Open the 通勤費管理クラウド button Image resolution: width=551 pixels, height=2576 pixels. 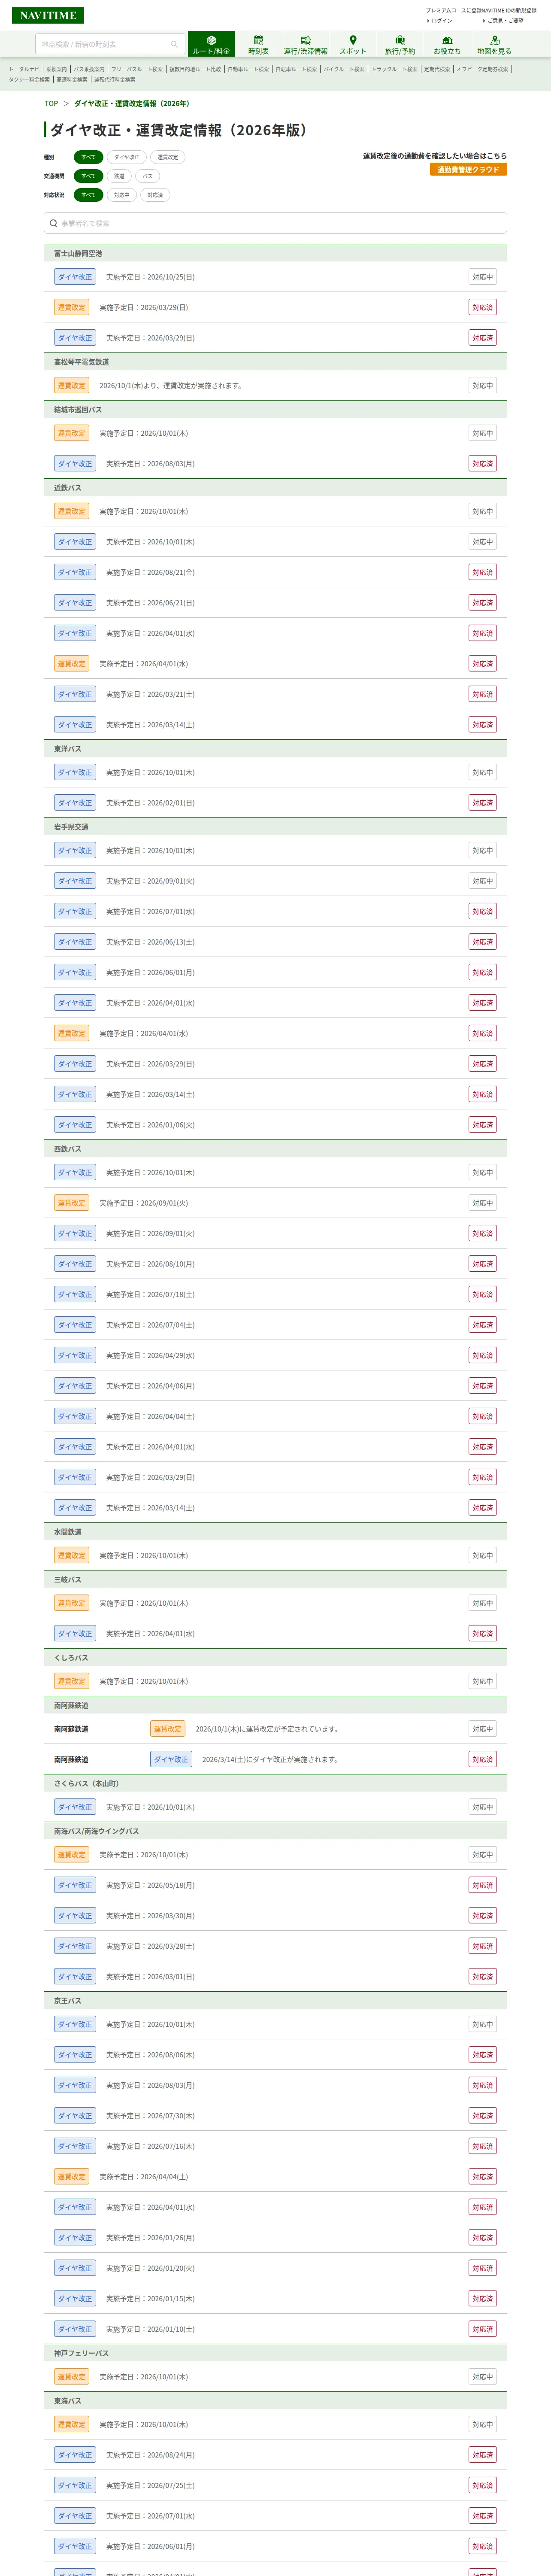pos(468,170)
